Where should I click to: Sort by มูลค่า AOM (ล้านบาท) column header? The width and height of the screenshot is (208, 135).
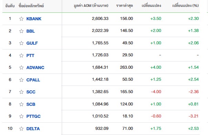click(x=91, y=5)
